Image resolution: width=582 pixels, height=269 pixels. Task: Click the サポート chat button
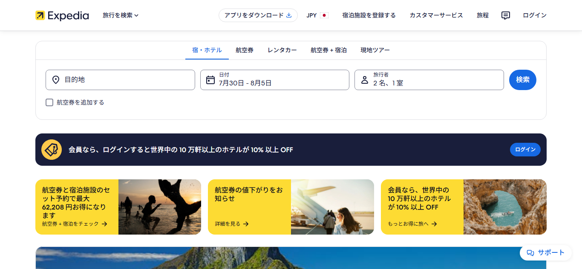(x=545, y=252)
